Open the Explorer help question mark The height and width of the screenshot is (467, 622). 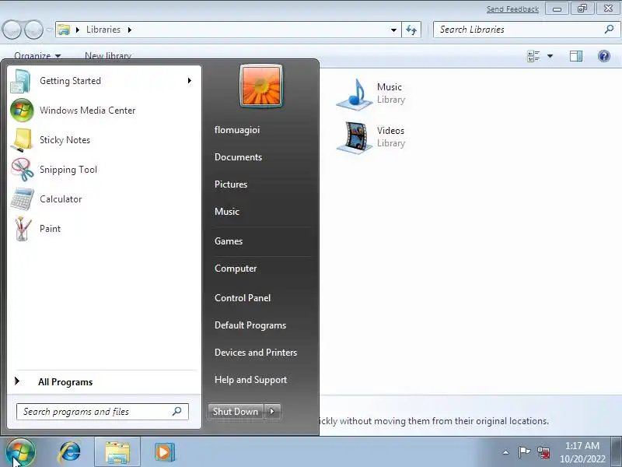(x=604, y=56)
